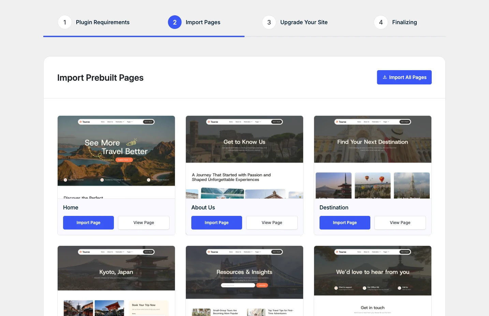View the Home page preview
The image size is (489, 316).
[x=144, y=223]
